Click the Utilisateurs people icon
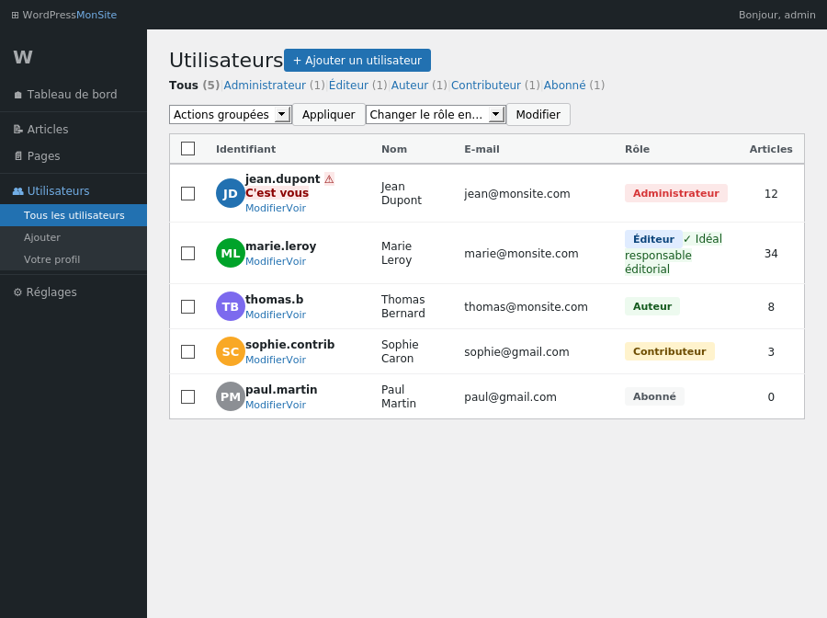Screen dimensions: 827x618 pyautogui.click(x=18, y=191)
